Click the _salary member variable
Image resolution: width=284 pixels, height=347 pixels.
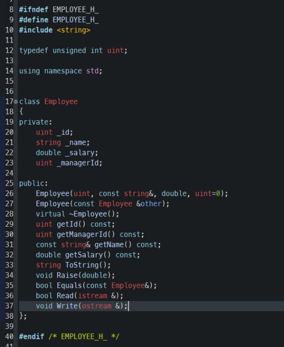point(80,152)
